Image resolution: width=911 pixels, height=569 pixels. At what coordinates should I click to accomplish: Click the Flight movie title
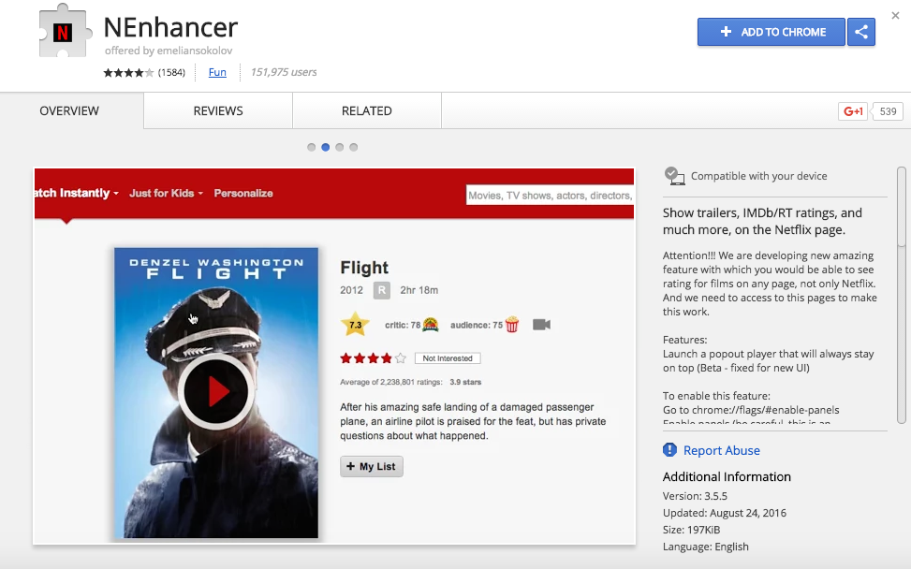point(364,268)
